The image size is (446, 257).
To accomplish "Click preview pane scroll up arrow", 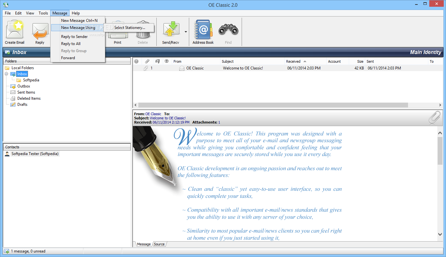I will tap(440, 133).
